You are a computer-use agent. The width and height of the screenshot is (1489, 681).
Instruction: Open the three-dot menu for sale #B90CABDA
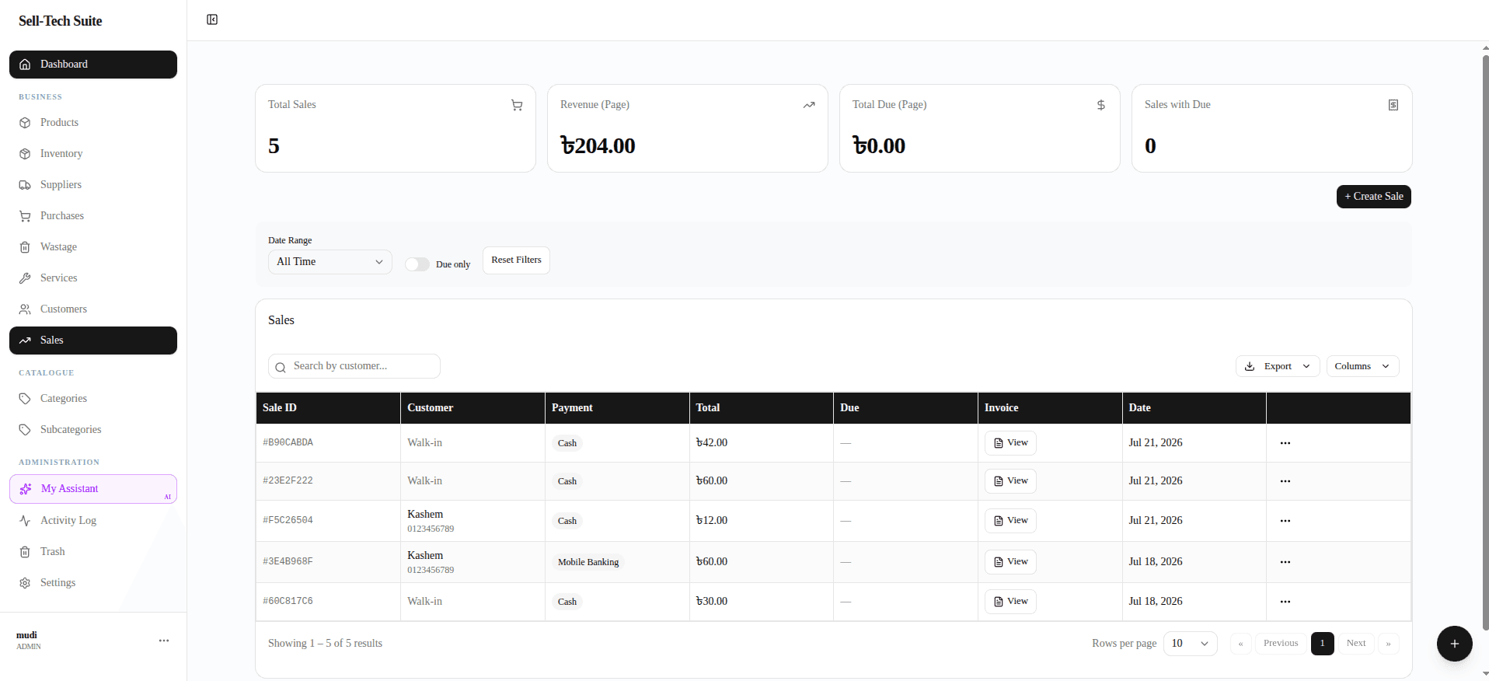[1285, 443]
